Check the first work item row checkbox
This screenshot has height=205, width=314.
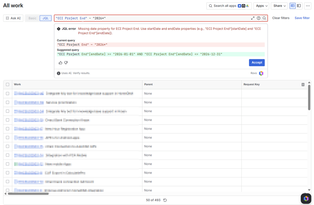8,93
